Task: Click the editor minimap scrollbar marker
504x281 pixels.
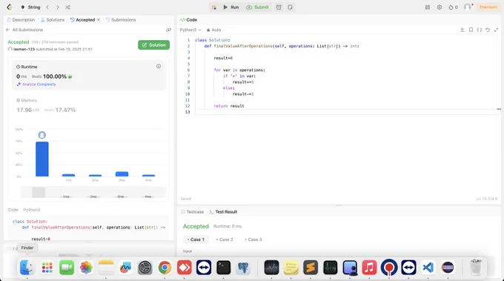Action: (499, 109)
